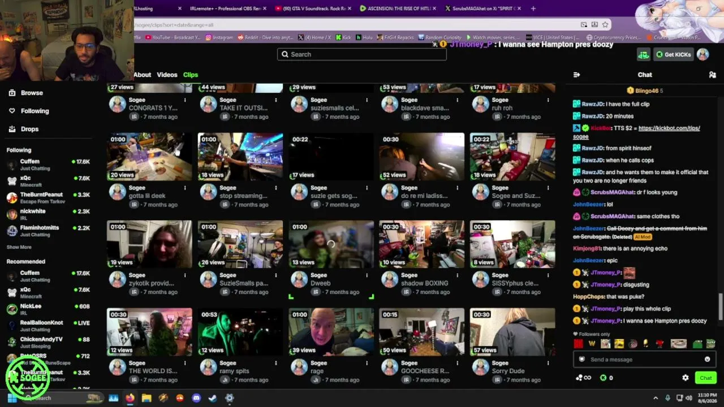Open the kickbot.com/tips link in chat
Image resolution: width=724 pixels, height=407 pixels.
coord(636,132)
